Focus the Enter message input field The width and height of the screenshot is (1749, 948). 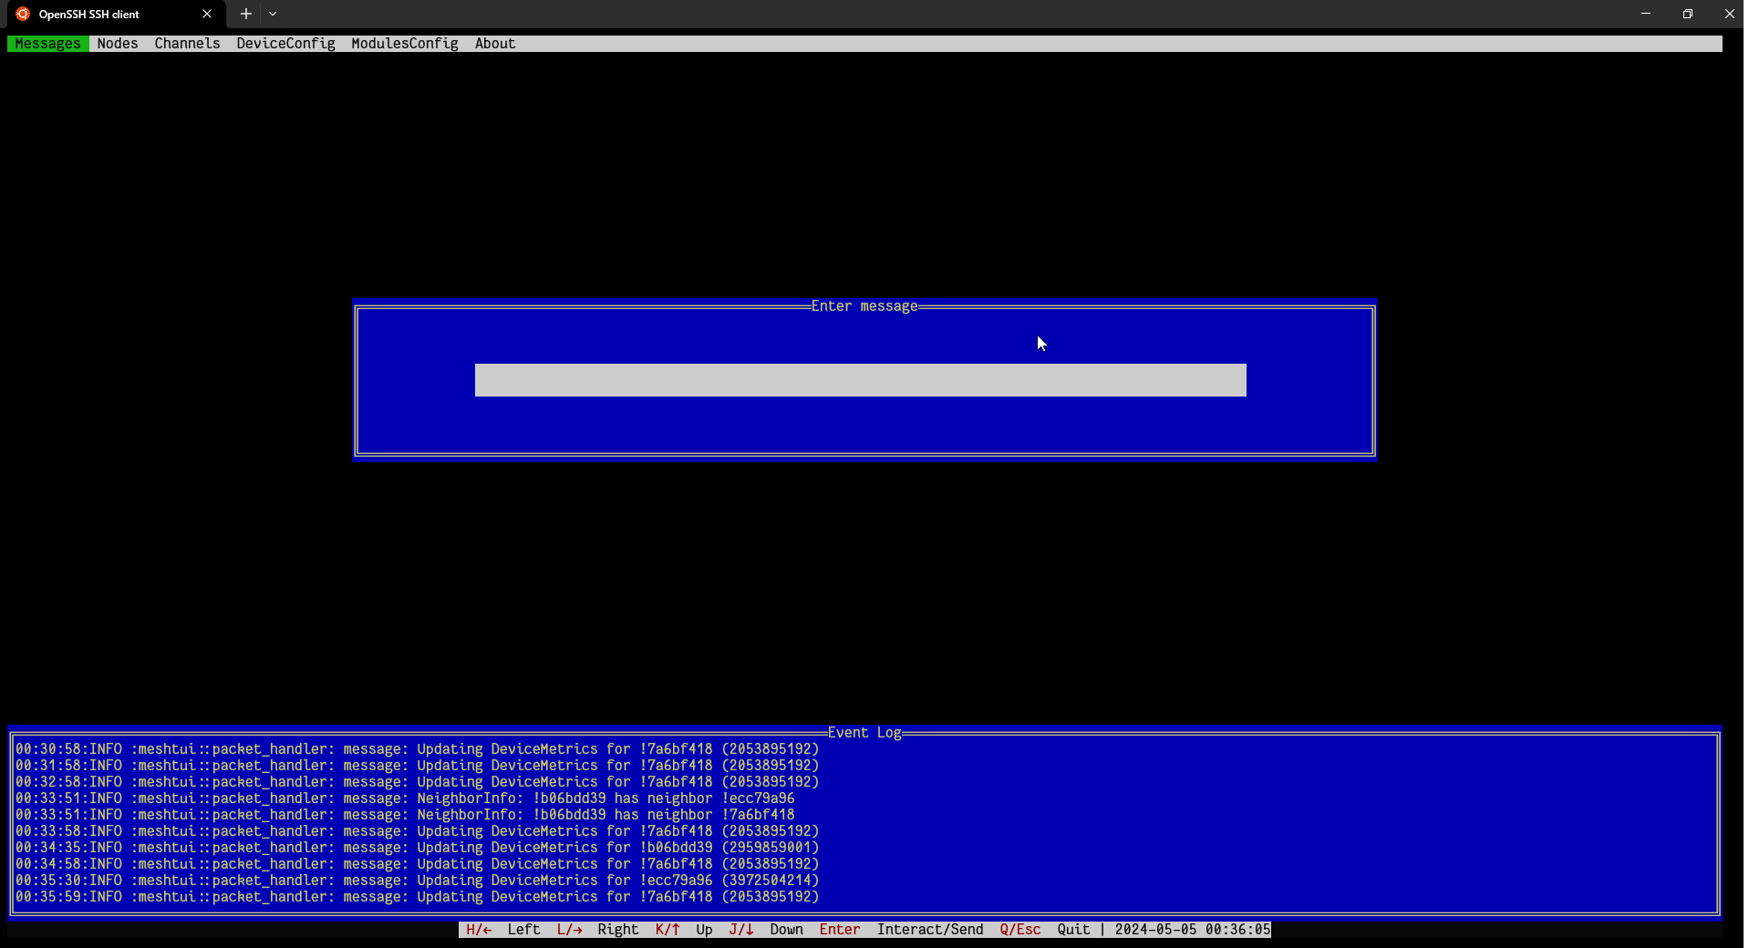coord(860,380)
